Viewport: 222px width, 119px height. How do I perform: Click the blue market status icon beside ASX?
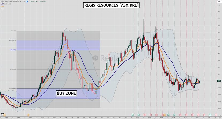pos(27,2)
